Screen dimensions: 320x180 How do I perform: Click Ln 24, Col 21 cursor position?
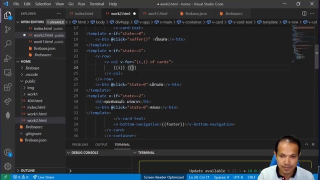tap(199, 177)
